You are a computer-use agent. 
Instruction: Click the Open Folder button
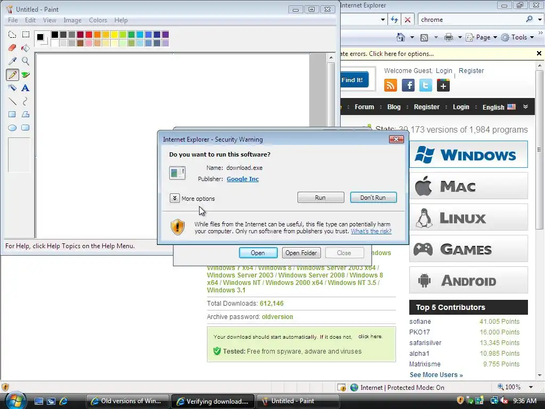tap(301, 253)
